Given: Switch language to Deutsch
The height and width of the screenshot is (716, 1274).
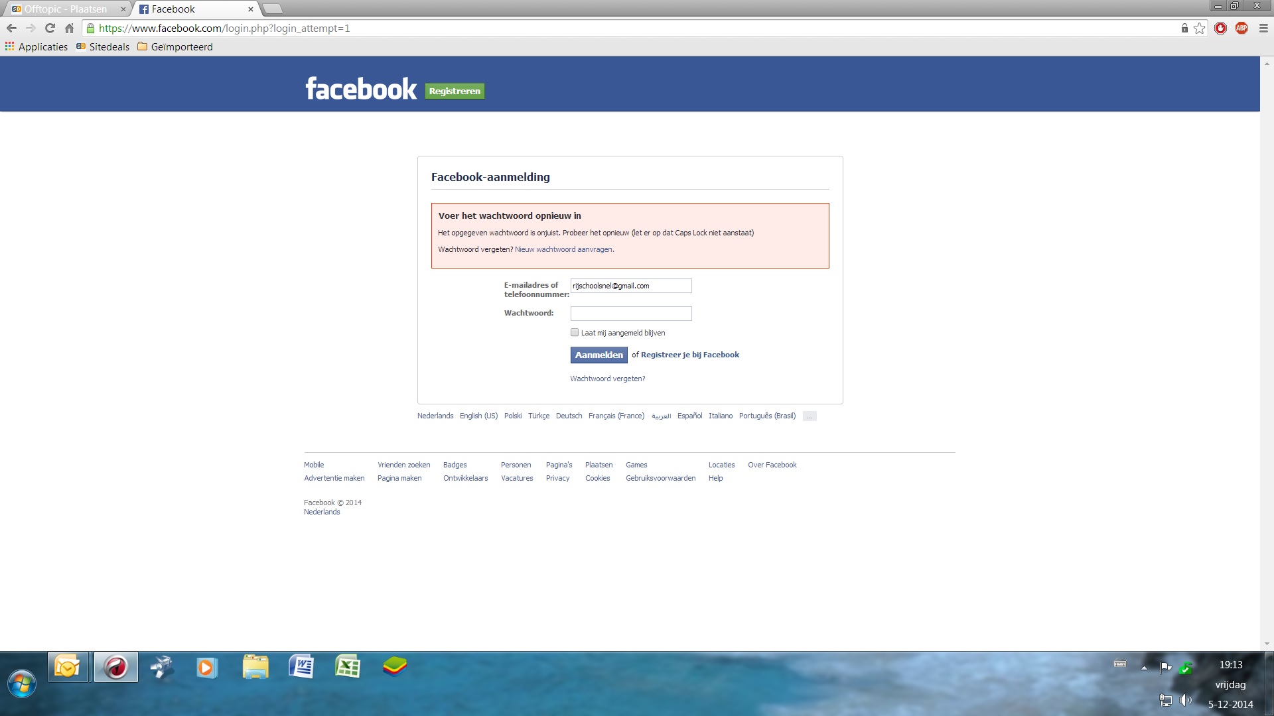Looking at the screenshot, I should click(x=569, y=416).
